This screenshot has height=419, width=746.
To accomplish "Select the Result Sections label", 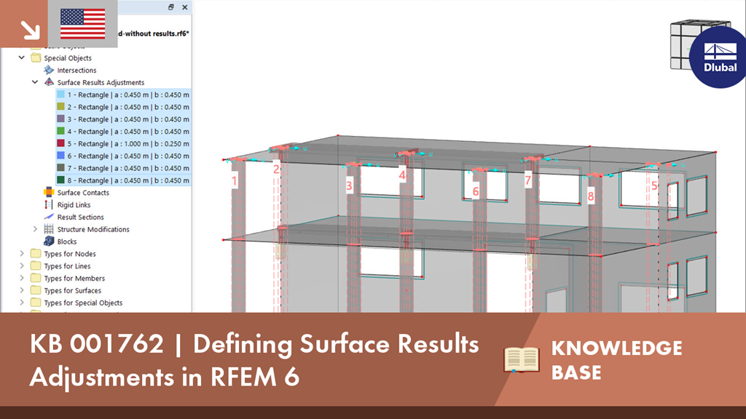I will pyautogui.click(x=80, y=217).
